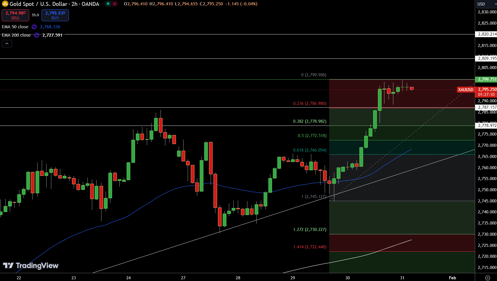Collapse the indicator legend with chevron
Viewport: 497px width, 281px height.
[7, 44]
